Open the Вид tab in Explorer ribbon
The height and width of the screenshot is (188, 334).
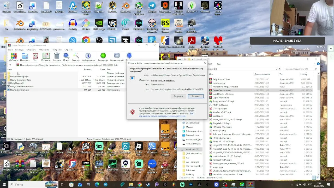pyautogui.click(x=219, y=64)
